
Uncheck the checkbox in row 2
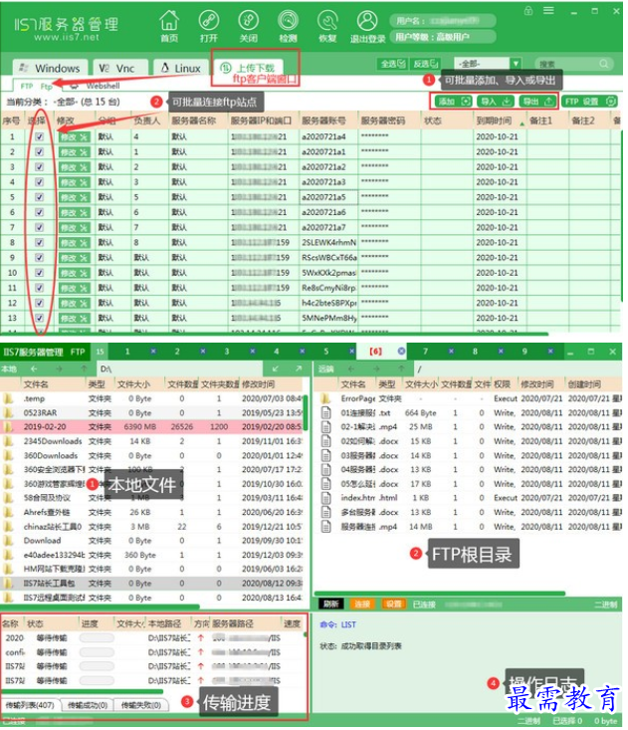coord(40,151)
